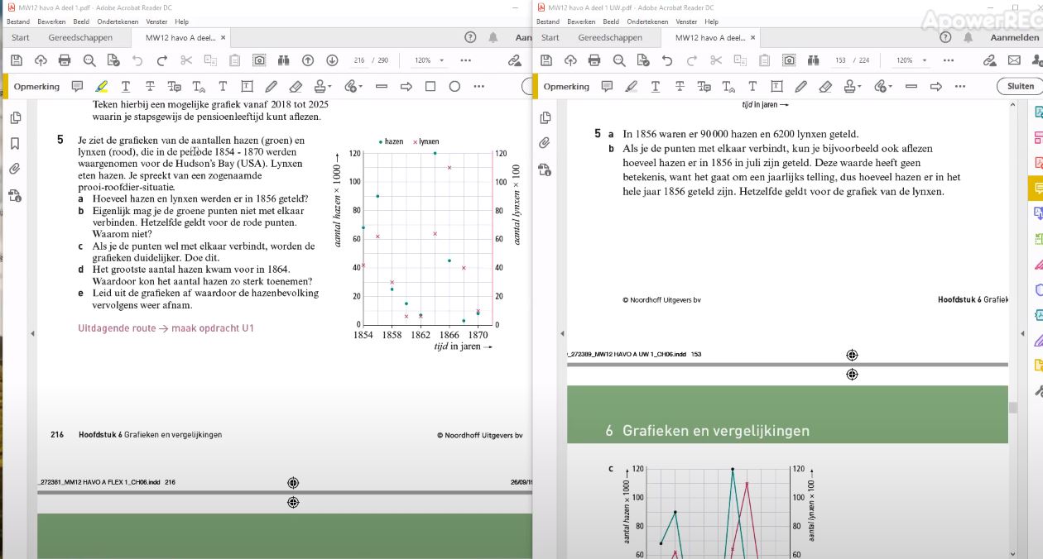Expand attach file dropdown in left toolbar
The image size is (1043, 559).
(361, 86)
